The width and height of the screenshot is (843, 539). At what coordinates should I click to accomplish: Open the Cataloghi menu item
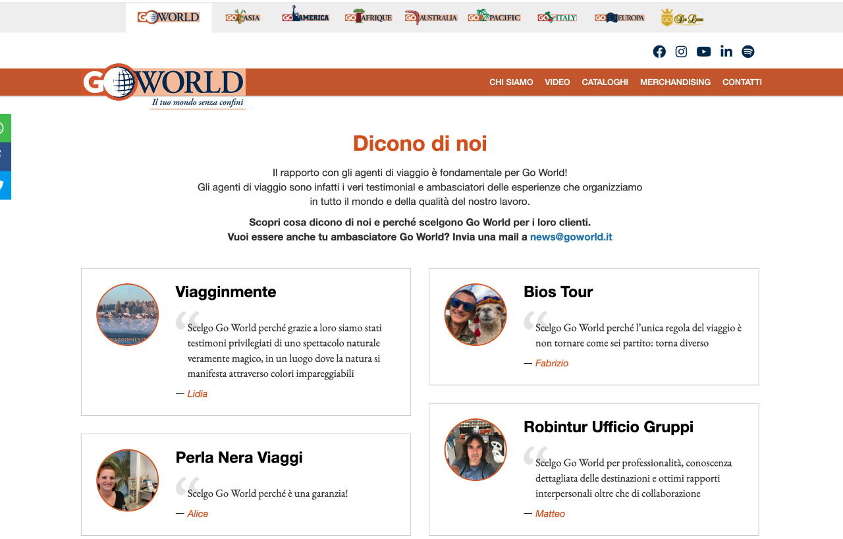click(x=605, y=82)
